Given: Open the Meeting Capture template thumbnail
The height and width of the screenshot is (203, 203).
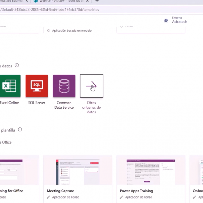Looking at the screenshot, I should click(x=78, y=172).
